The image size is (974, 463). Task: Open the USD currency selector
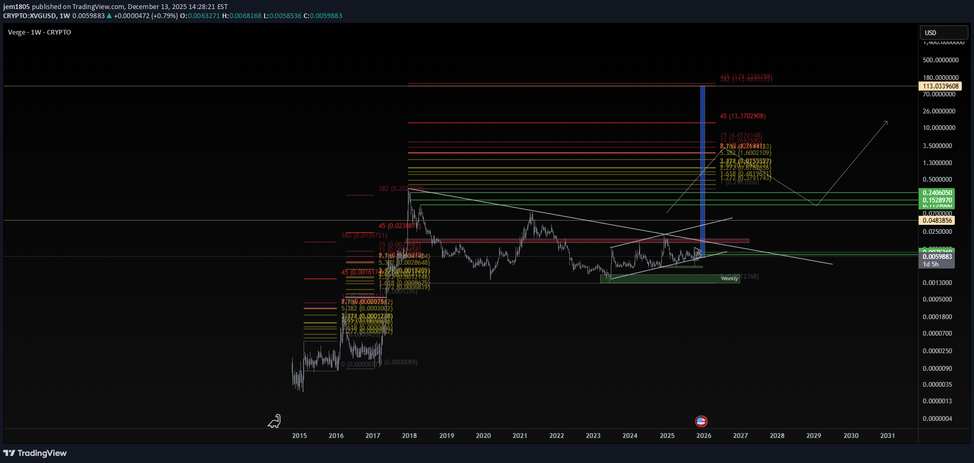pos(944,33)
